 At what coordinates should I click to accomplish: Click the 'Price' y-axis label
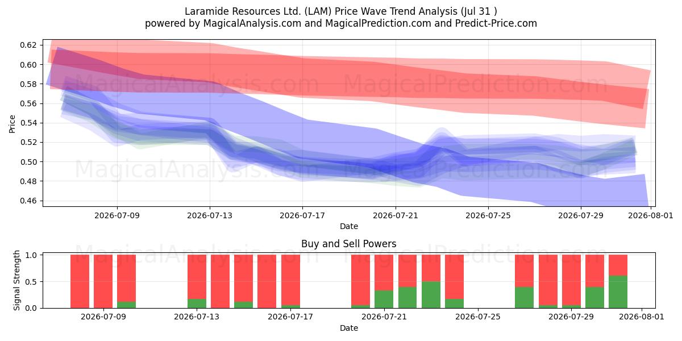(13, 123)
